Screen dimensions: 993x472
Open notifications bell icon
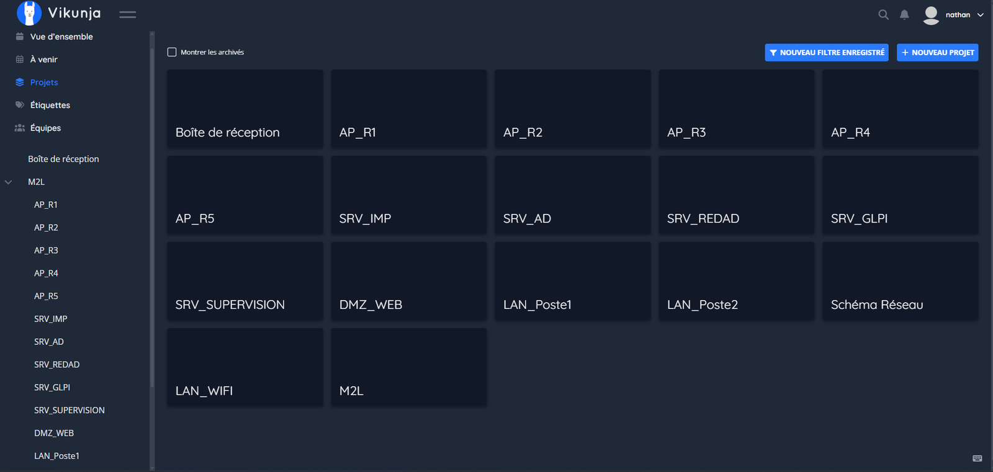tap(904, 14)
